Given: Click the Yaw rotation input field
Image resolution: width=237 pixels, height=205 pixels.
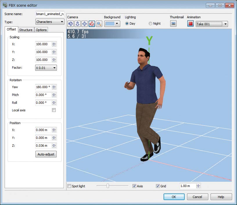Looking at the screenshot, I should [x=43, y=87].
